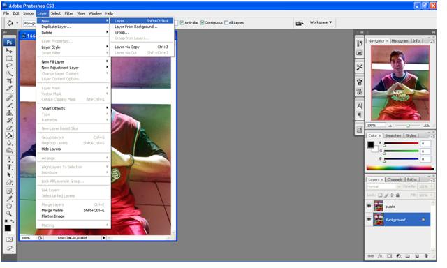The image size is (447, 268).
Task: Hide the Background layer with eye icon
Action: (369, 219)
